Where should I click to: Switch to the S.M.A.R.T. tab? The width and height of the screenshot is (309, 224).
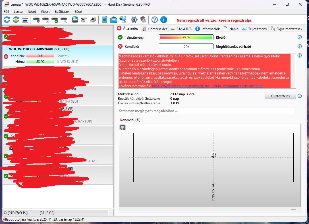click(x=181, y=29)
